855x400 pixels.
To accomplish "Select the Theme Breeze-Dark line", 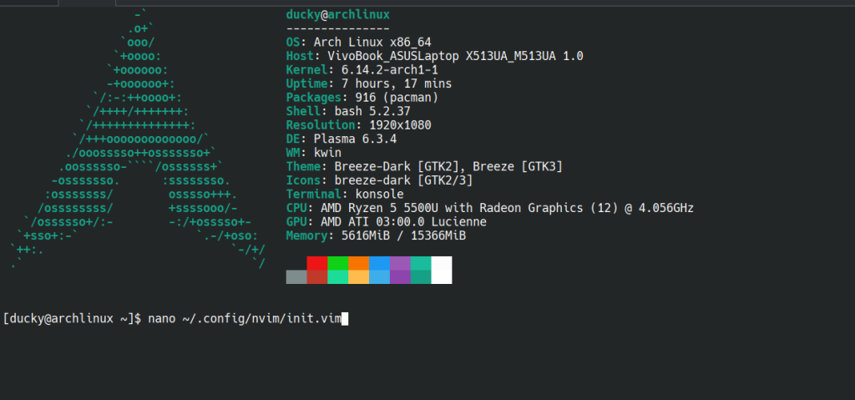I will (x=424, y=167).
